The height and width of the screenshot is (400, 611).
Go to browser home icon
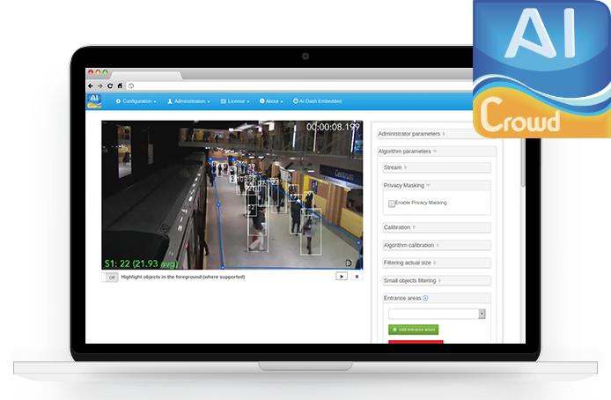pyautogui.click(x=120, y=85)
